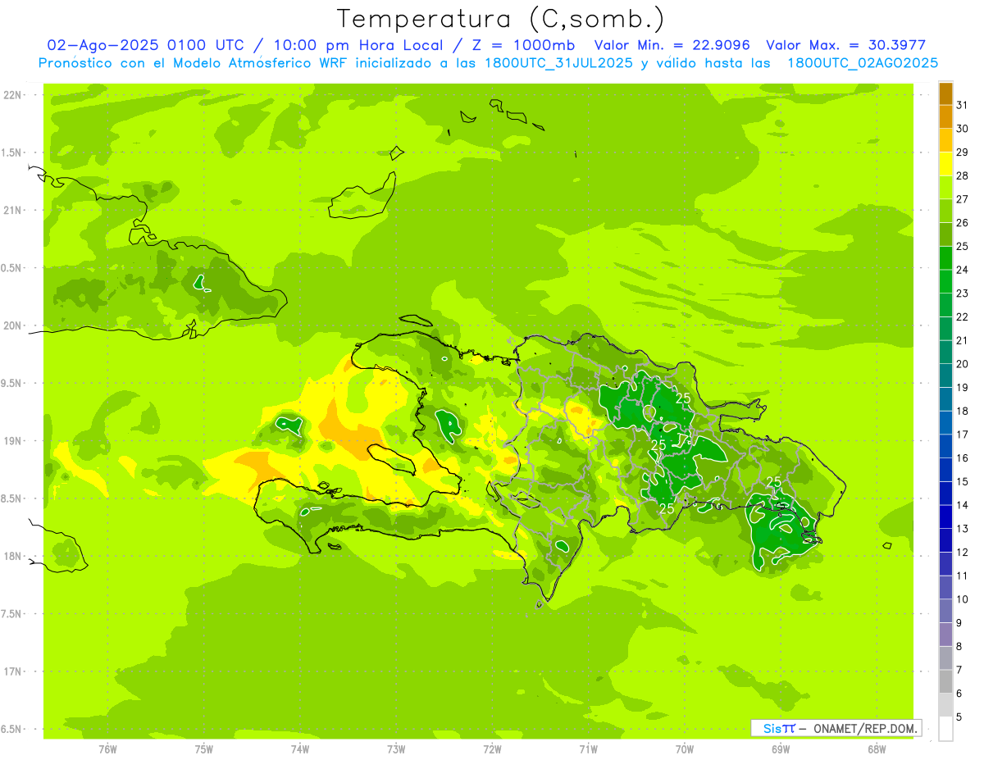Click the "69W" longitude axis label
This screenshot has height=760, width=984.
[x=781, y=749]
